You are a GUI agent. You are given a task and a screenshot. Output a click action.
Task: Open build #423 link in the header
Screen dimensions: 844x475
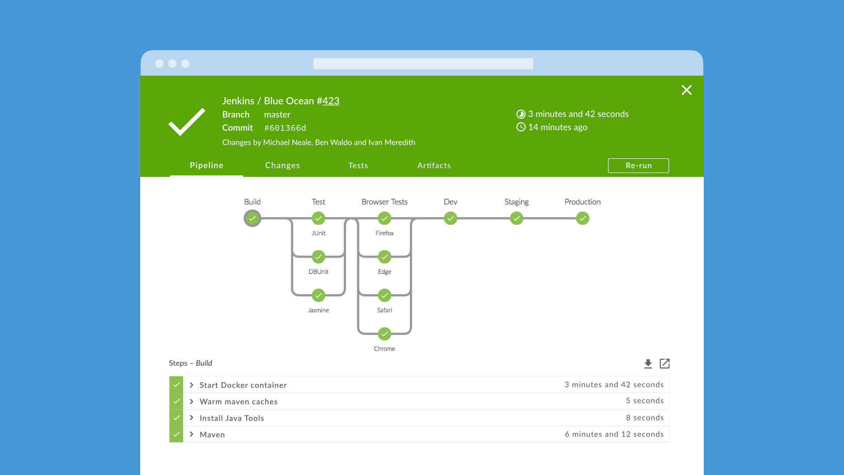pos(329,101)
